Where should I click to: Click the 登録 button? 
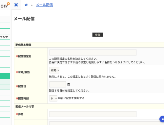pyautogui.click(x=98, y=35)
